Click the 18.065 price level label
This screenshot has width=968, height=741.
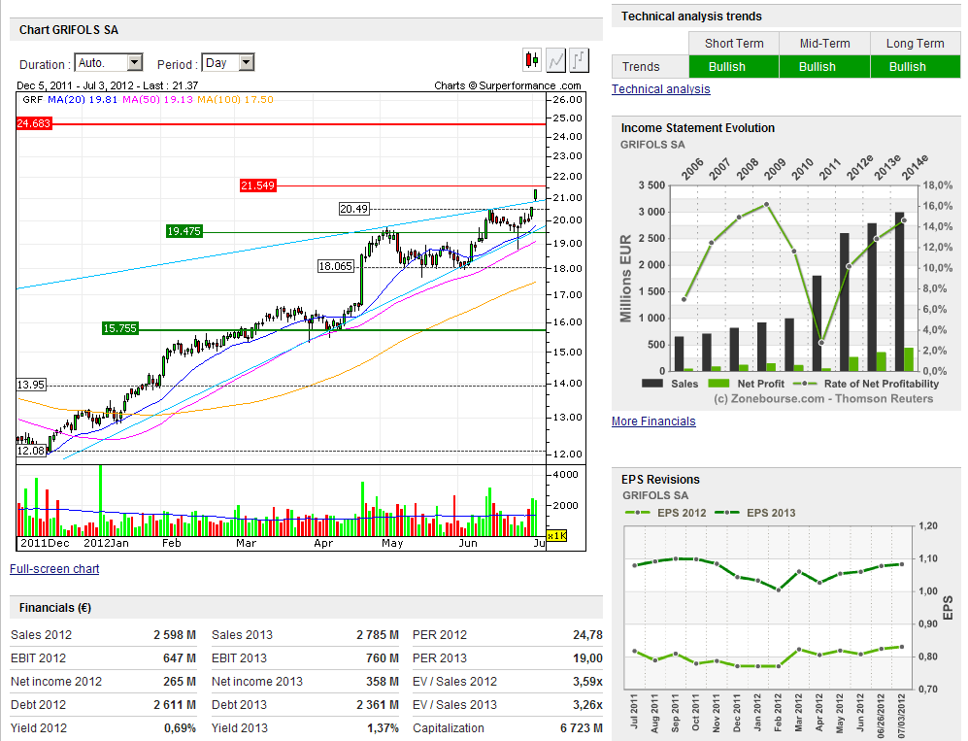[x=336, y=266]
